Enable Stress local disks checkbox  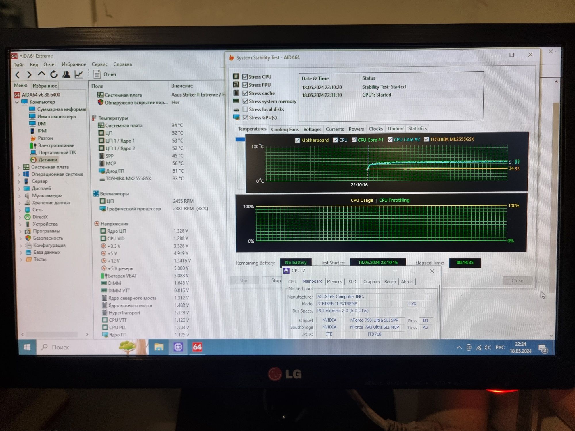coord(245,109)
